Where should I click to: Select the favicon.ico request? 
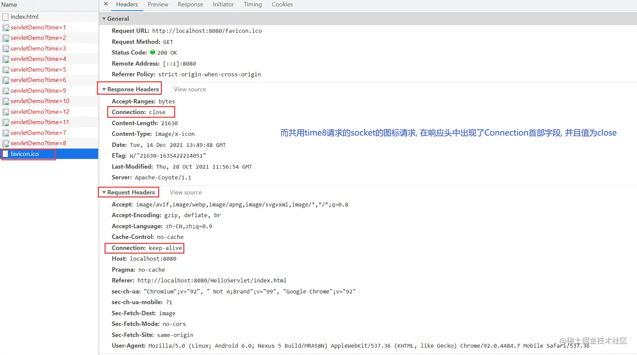[x=49, y=154]
